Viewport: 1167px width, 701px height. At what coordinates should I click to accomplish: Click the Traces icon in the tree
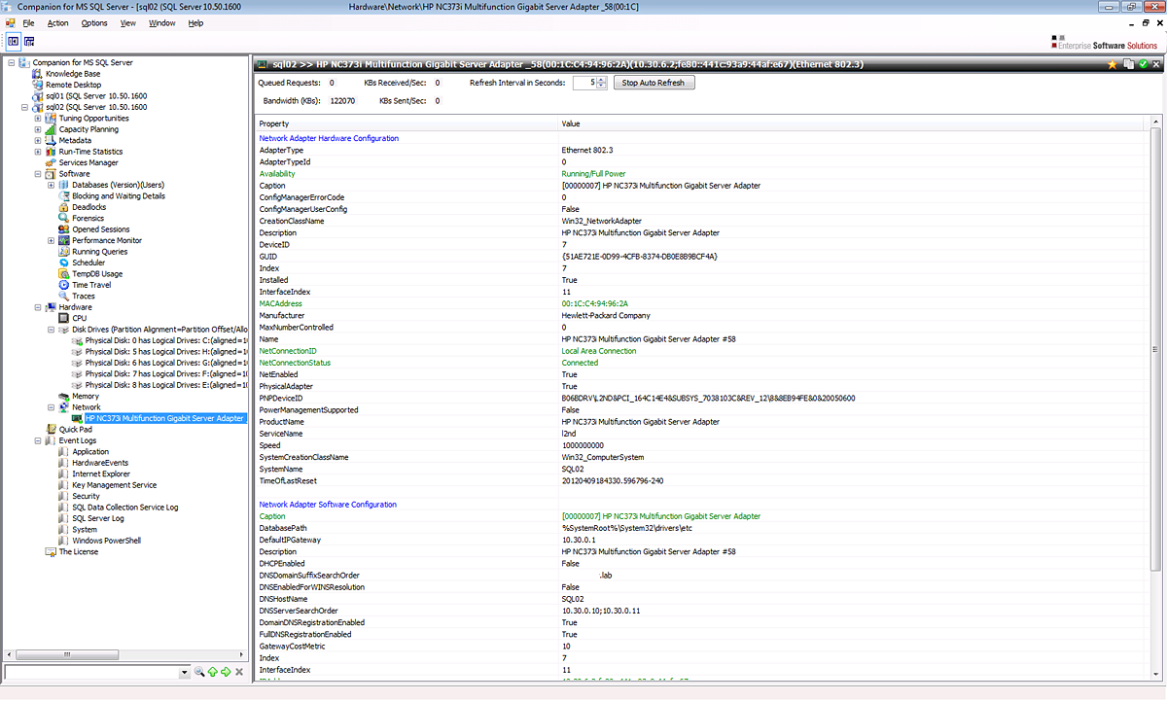(x=64, y=297)
